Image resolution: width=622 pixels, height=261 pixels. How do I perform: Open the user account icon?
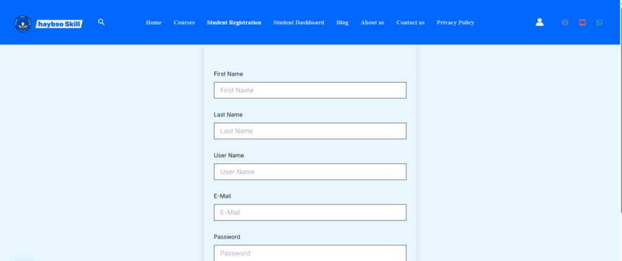pos(539,22)
